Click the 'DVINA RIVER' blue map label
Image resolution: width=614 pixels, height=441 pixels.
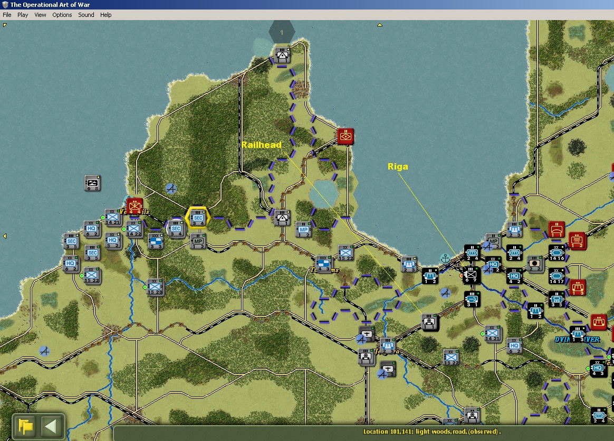pos(577,340)
